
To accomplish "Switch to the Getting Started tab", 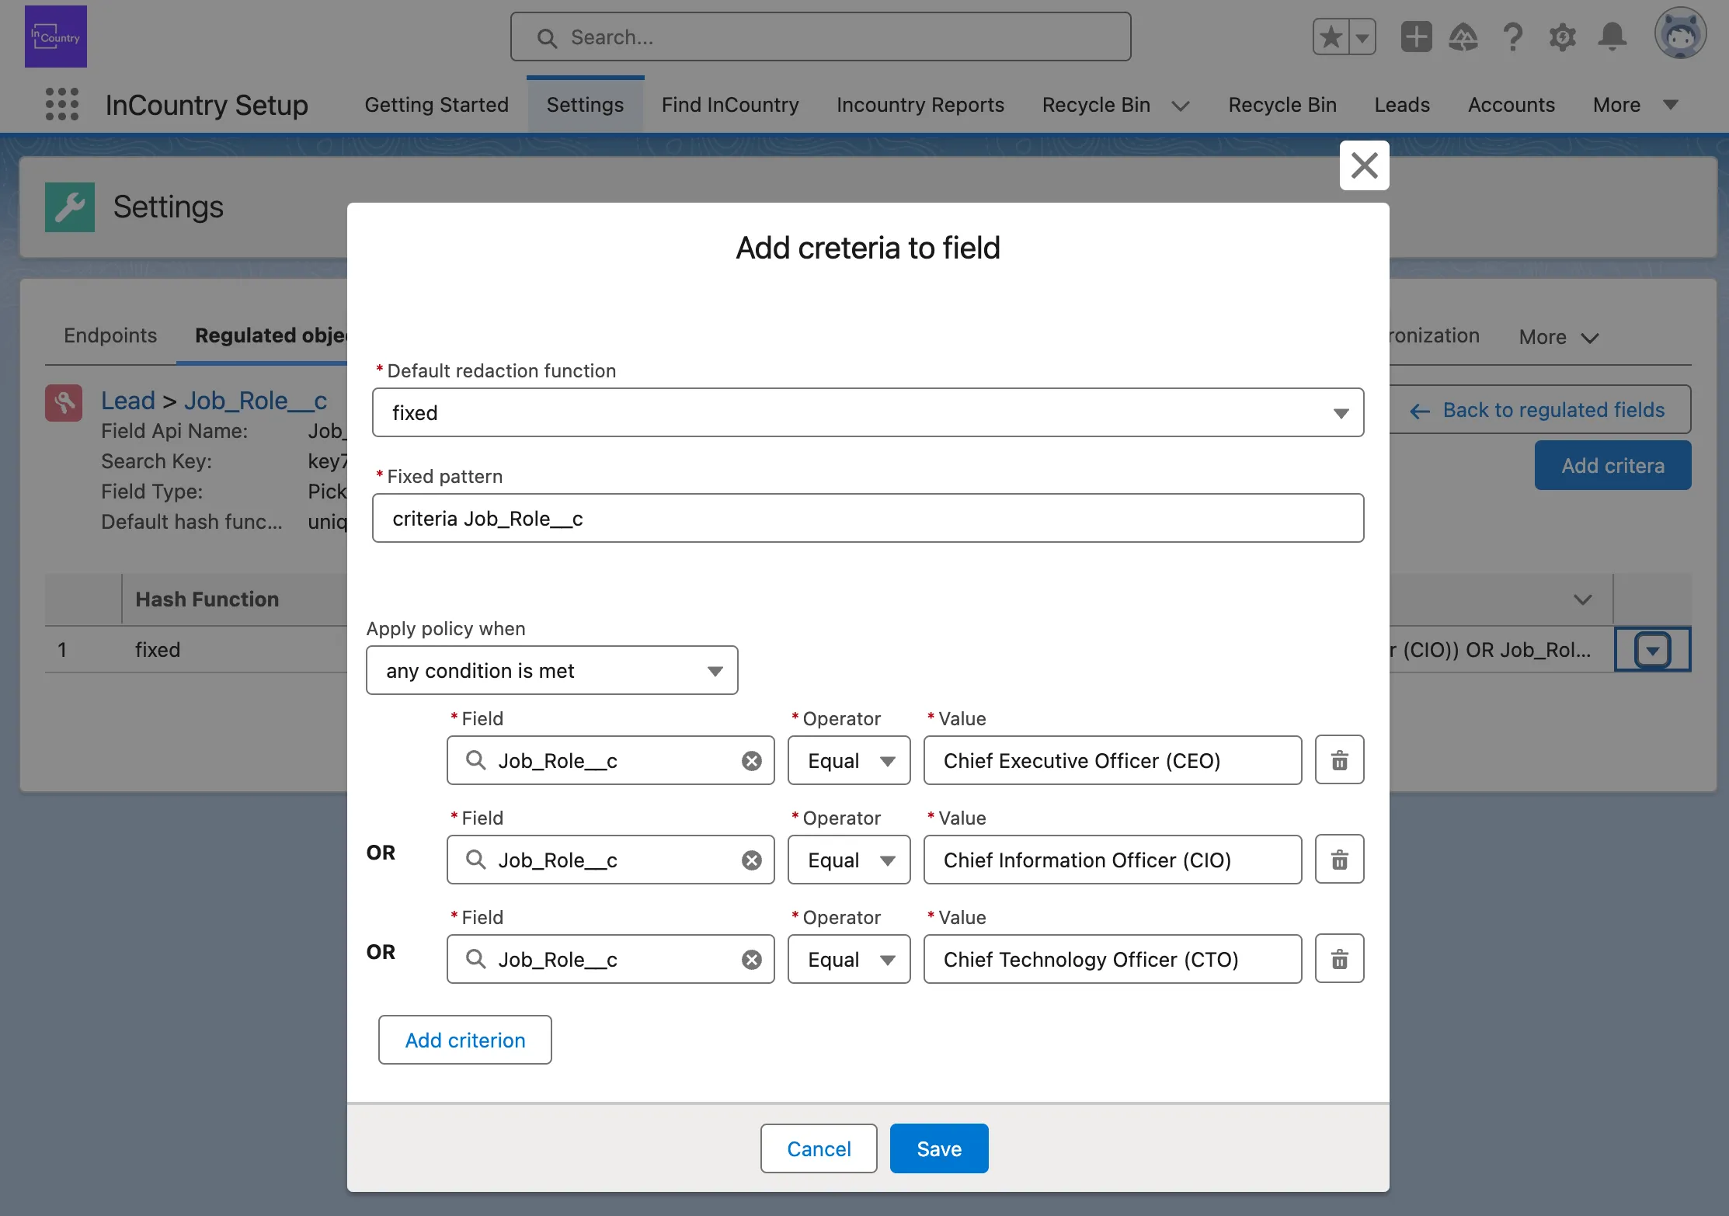I will coord(437,105).
